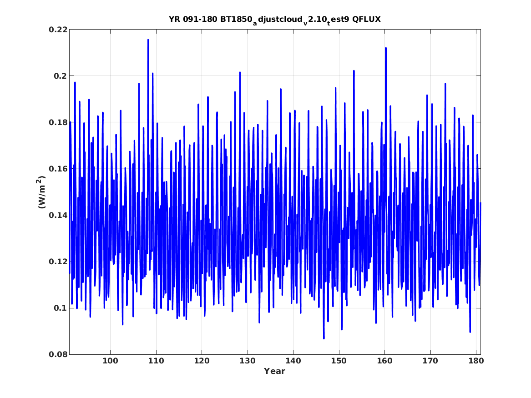The image size is (531, 398).
Task: Click the x-axis tick label 110
Action: coord(156,361)
